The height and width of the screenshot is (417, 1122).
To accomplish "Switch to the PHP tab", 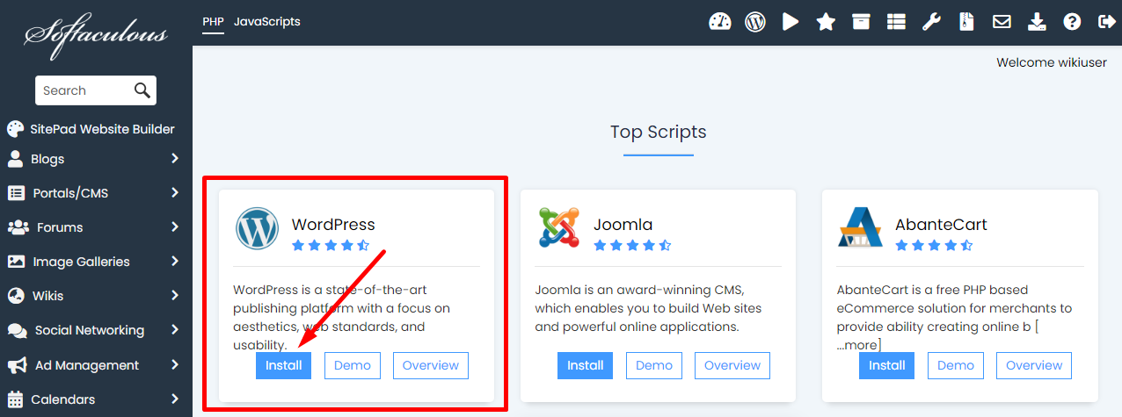I will [x=213, y=22].
